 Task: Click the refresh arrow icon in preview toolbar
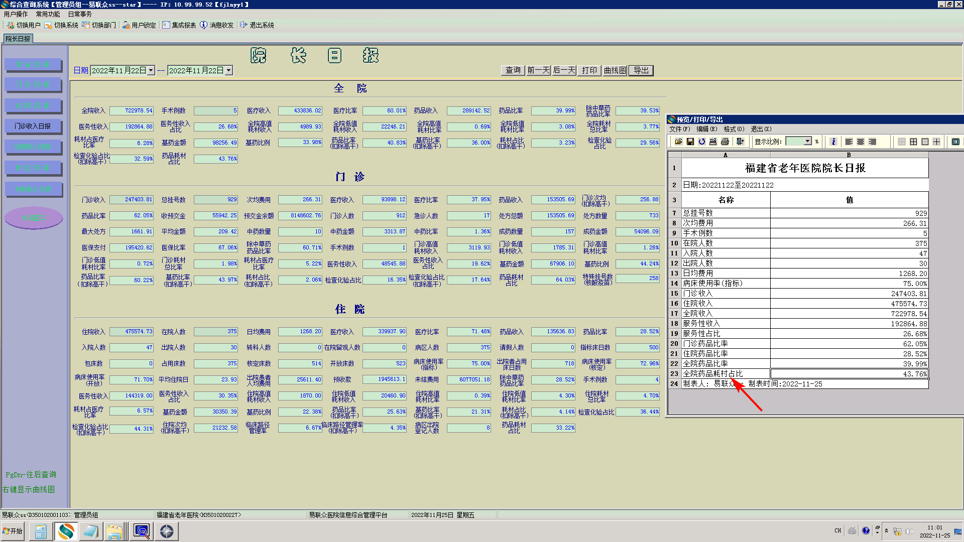[x=702, y=142]
